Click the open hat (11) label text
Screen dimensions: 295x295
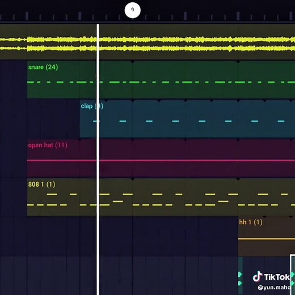[48, 145]
